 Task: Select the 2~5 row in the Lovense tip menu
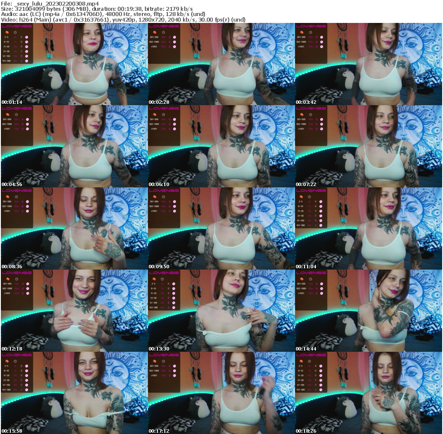pyautogui.click(x=6, y=37)
